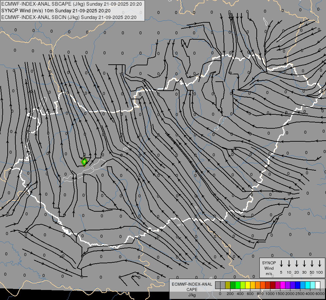Click the '1000' tick label on CAPE colorbar

(x=270, y=294)
